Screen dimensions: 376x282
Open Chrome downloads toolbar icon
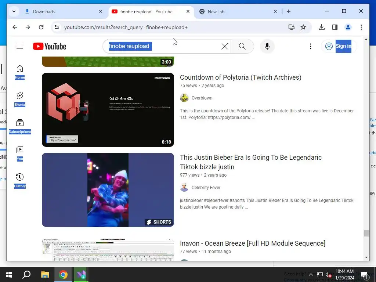point(322,27)
